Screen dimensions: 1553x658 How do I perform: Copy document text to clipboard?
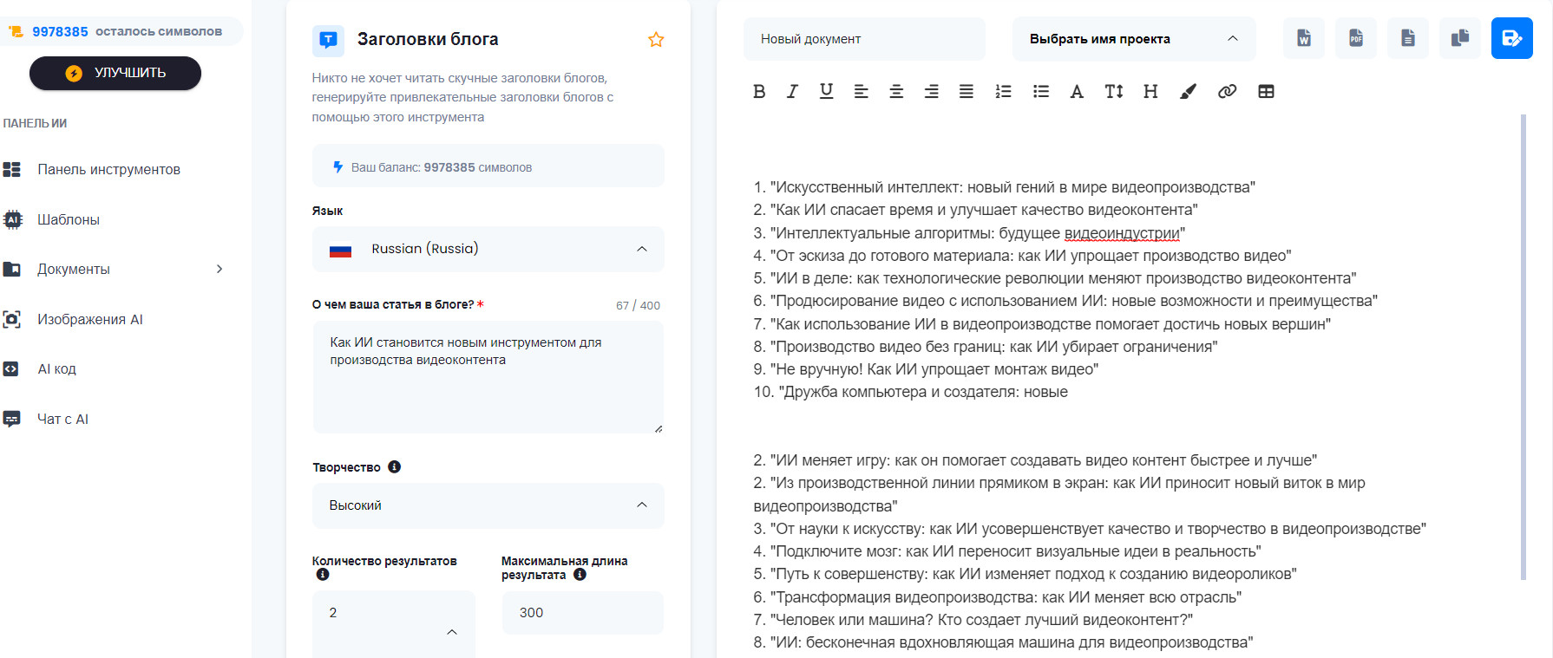pyautogui.click(x=1459, y=38)
